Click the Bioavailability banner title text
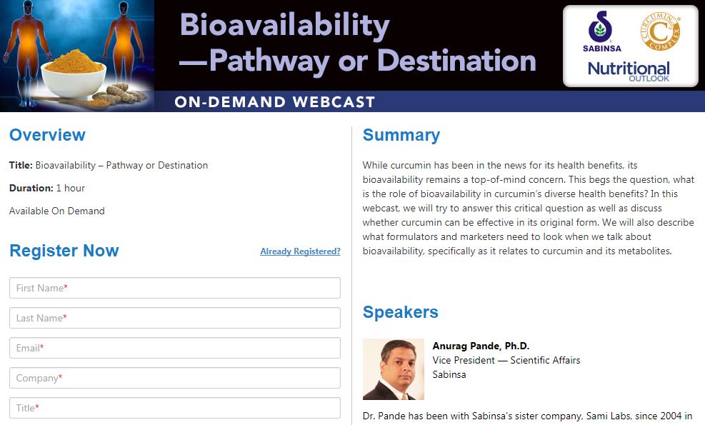705x425 pixels. 357,42
